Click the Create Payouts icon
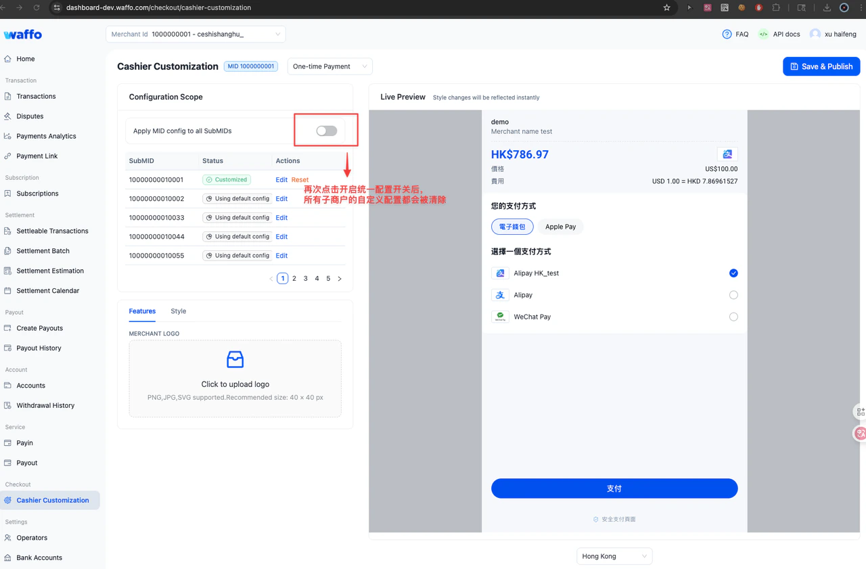This screenshot has width=866, height=569. (7, 328)
